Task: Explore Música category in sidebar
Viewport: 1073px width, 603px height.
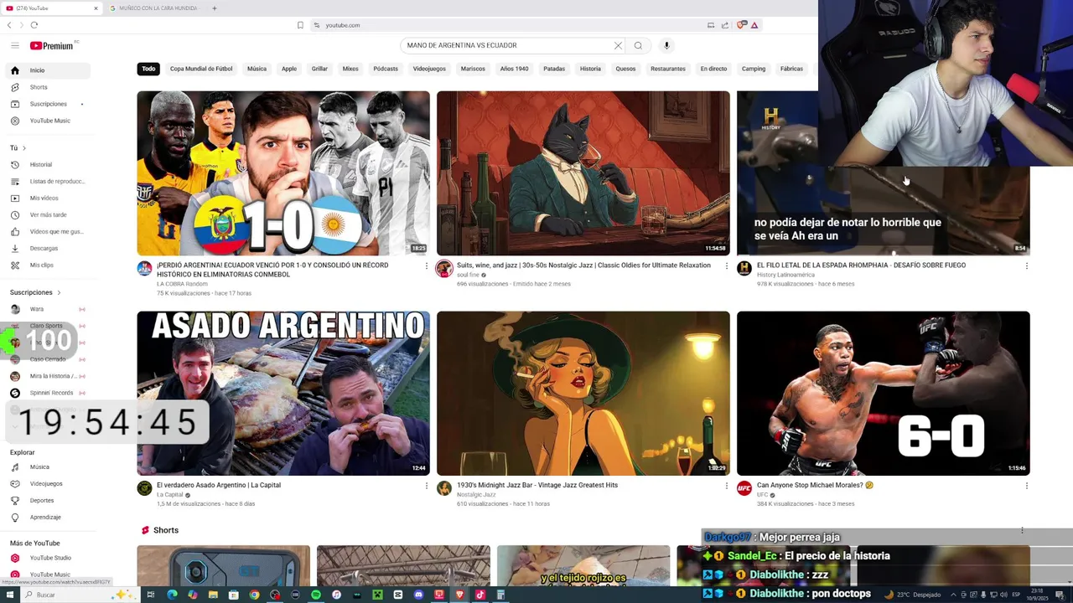Action: coord(48,466)
